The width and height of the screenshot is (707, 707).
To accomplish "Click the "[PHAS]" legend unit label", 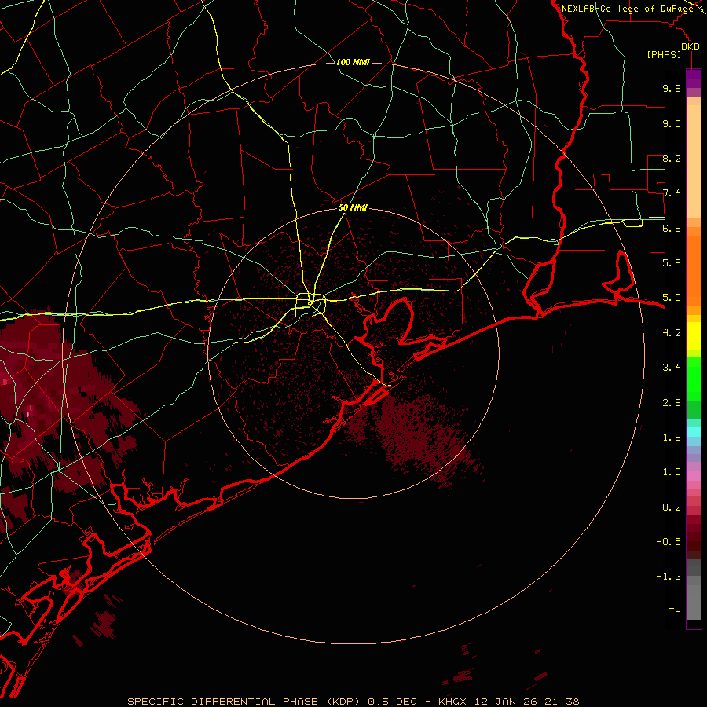I will pos(664,54).
